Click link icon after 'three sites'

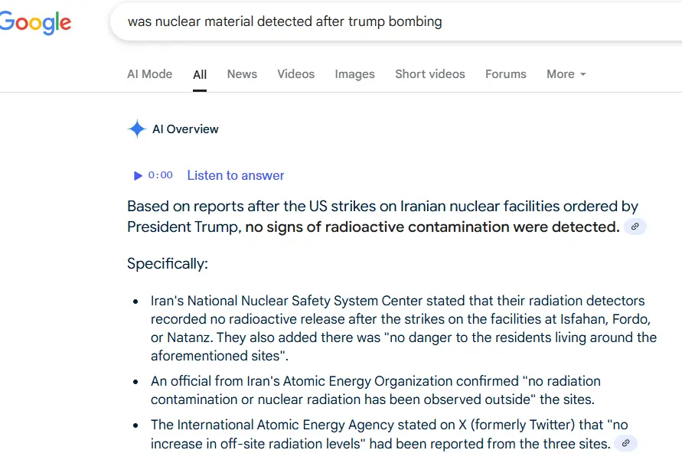pos(625,444)
